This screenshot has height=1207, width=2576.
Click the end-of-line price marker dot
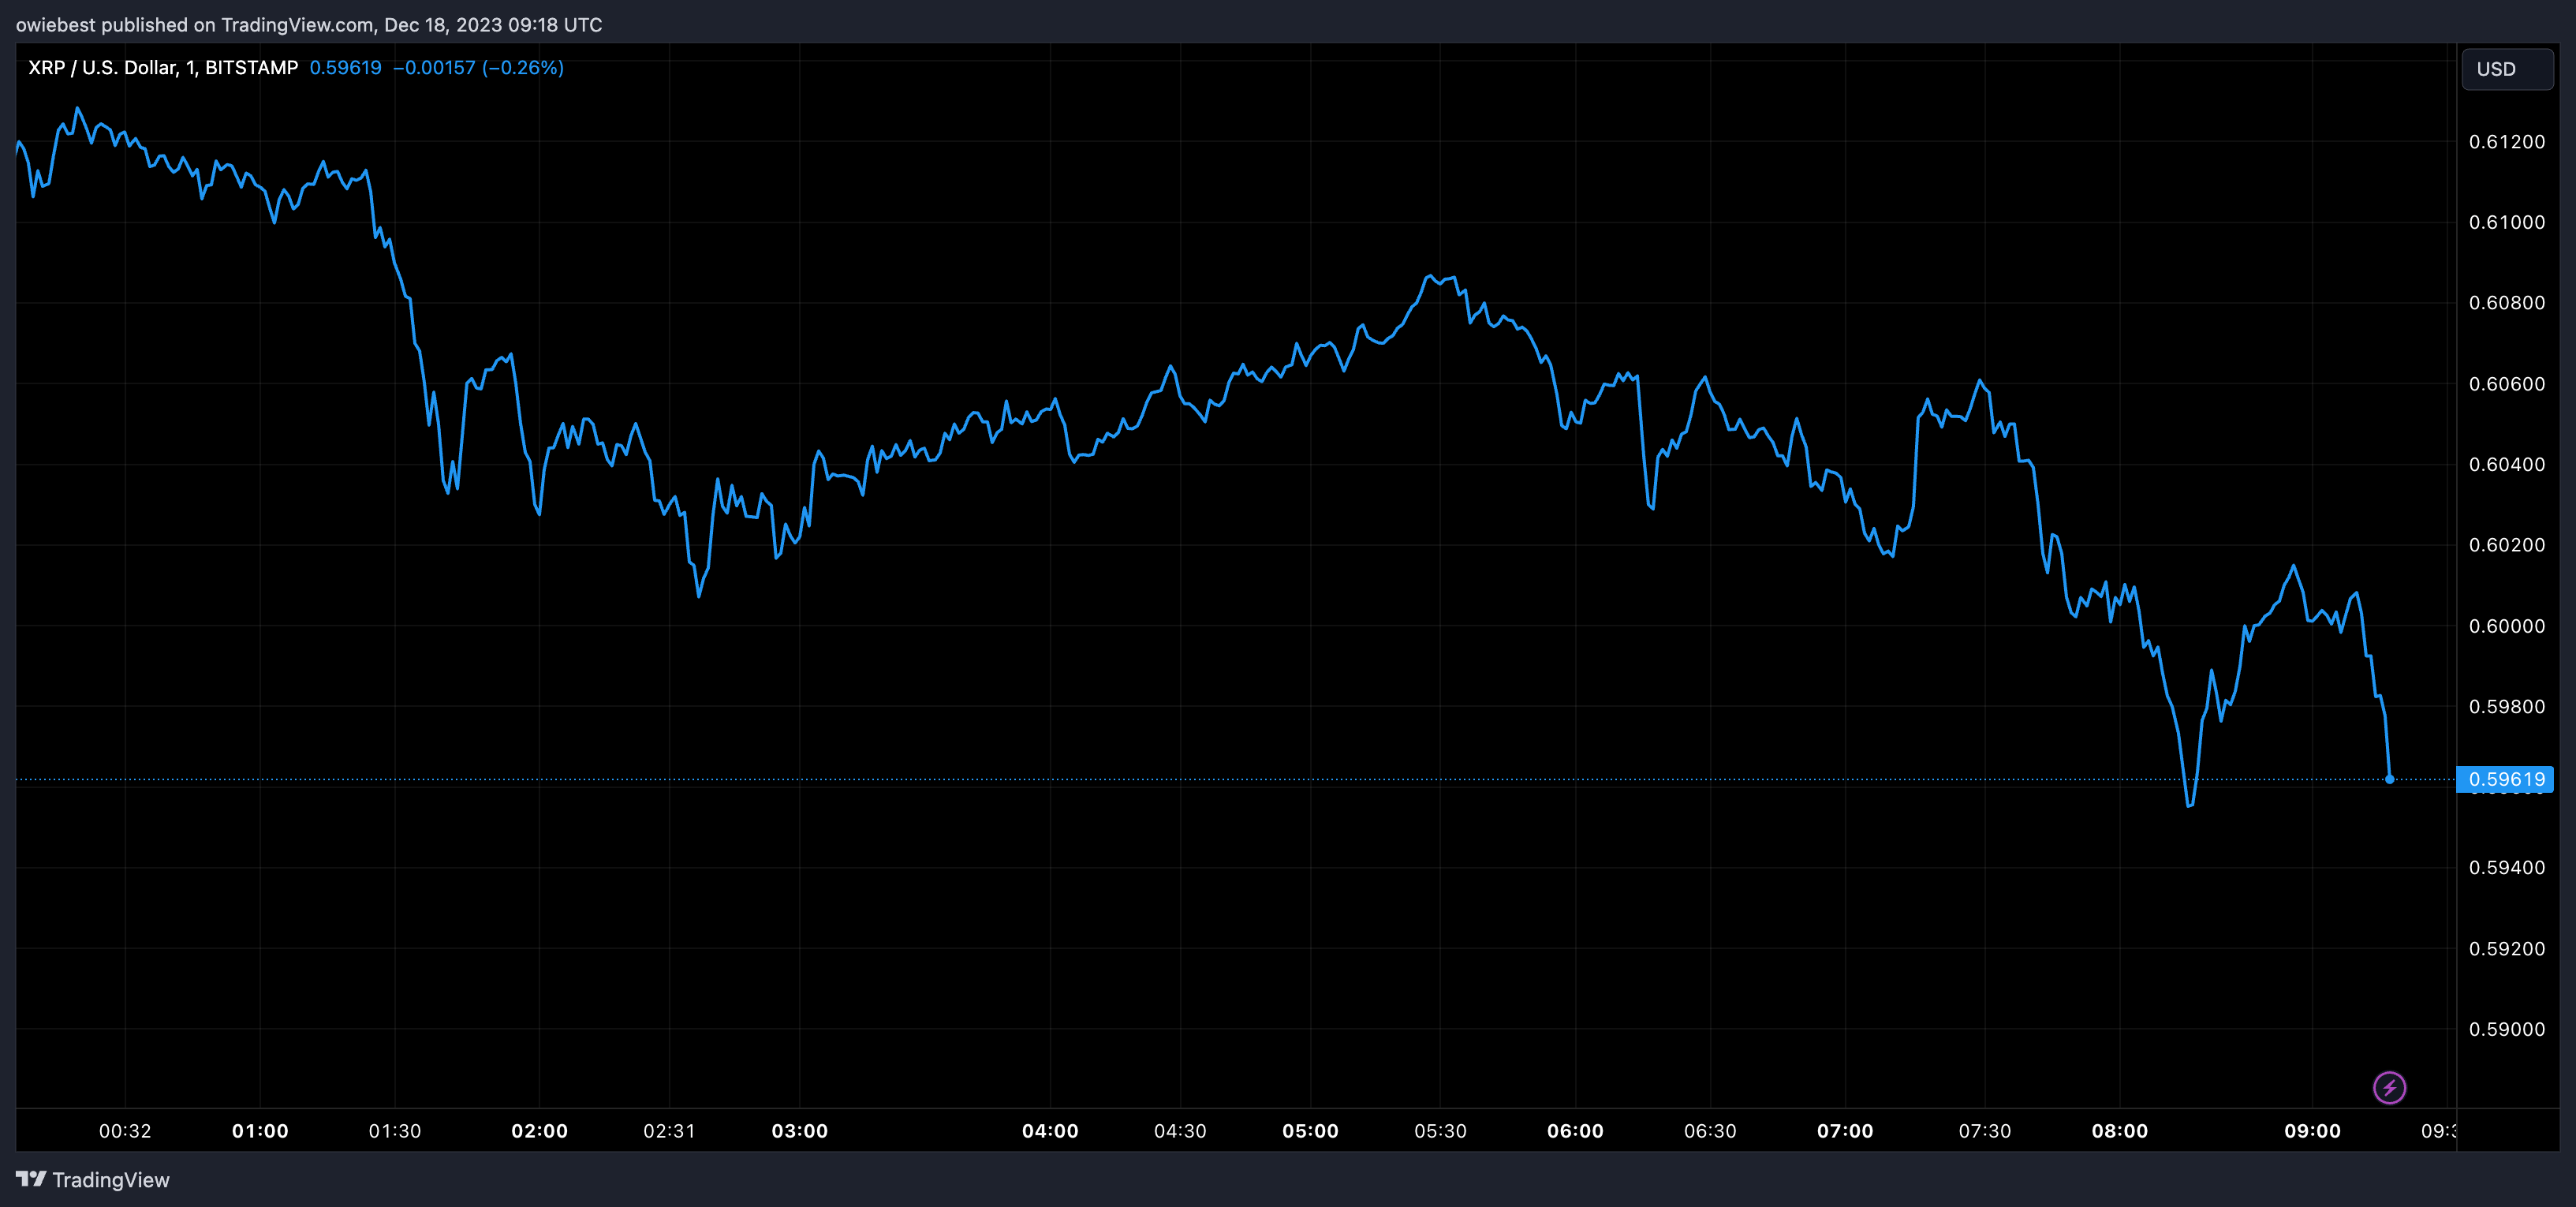point(2389,779)
